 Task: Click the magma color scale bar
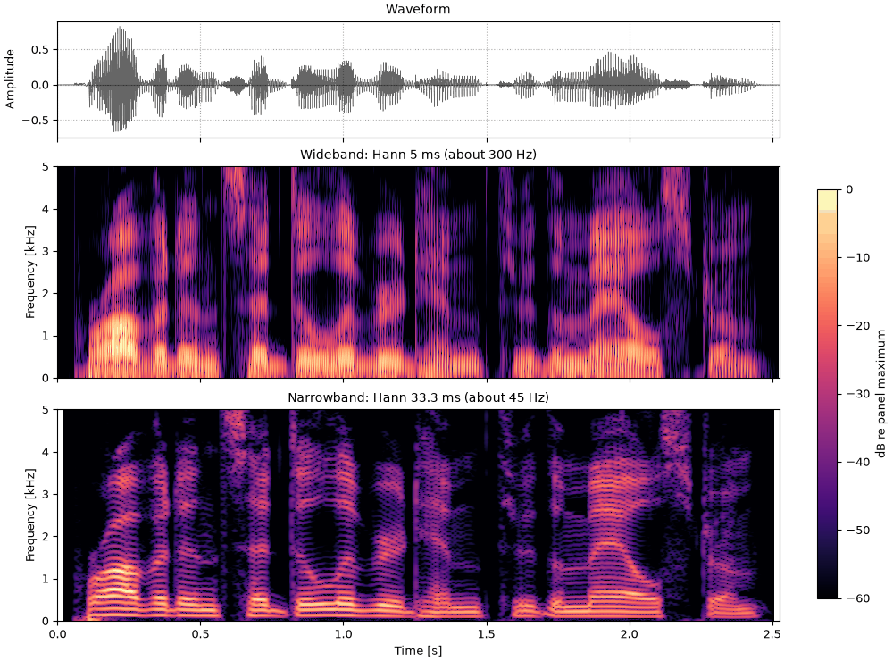[x=828, y=394]
